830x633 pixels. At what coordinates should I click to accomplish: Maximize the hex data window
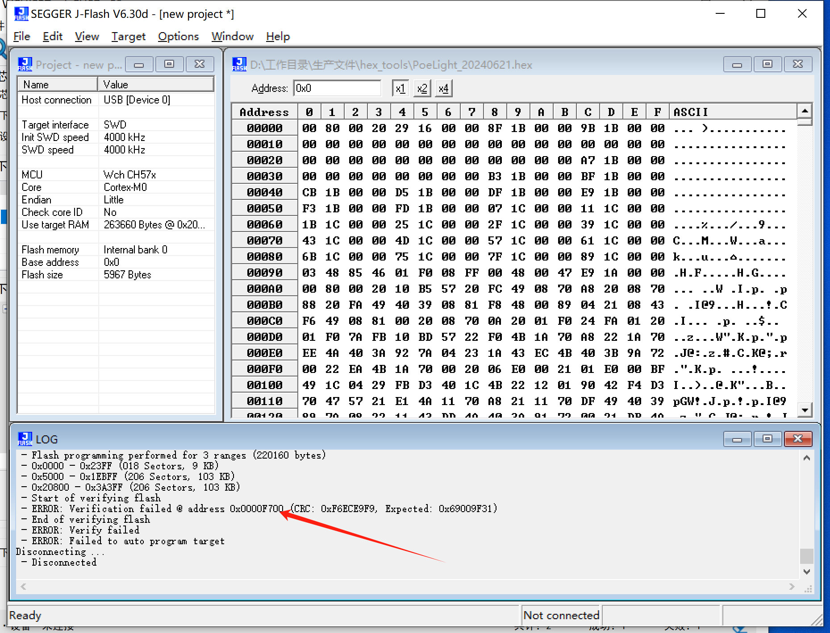767,64
